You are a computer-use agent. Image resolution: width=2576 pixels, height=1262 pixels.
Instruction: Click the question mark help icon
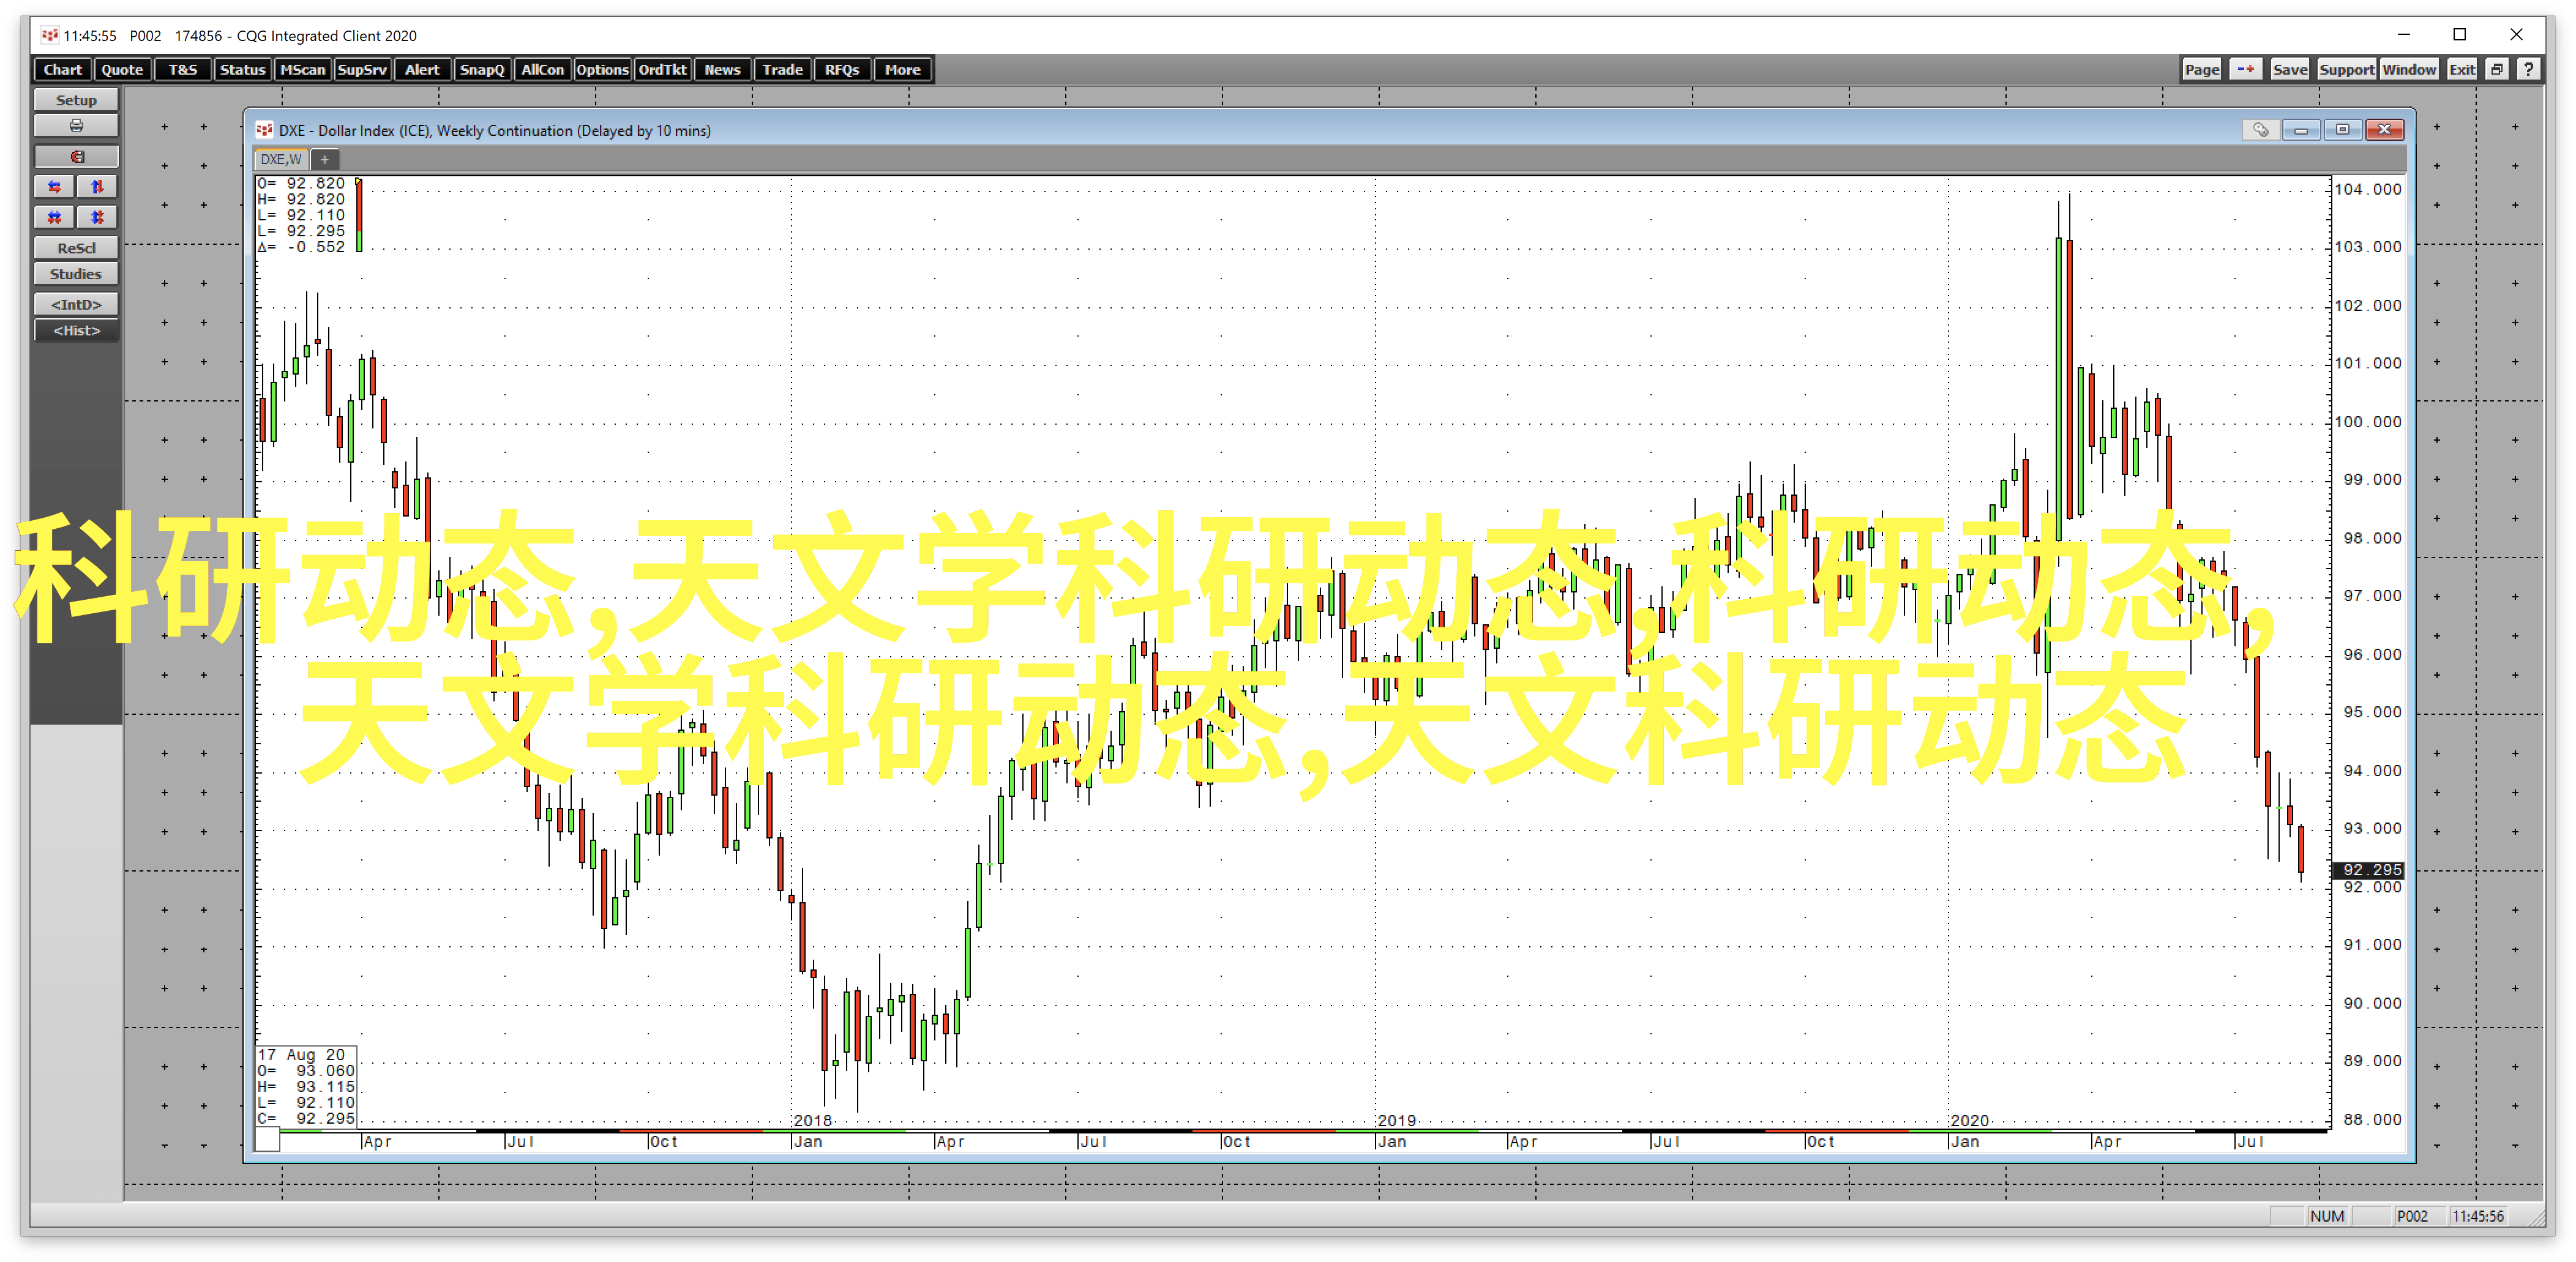(2528, 70)
